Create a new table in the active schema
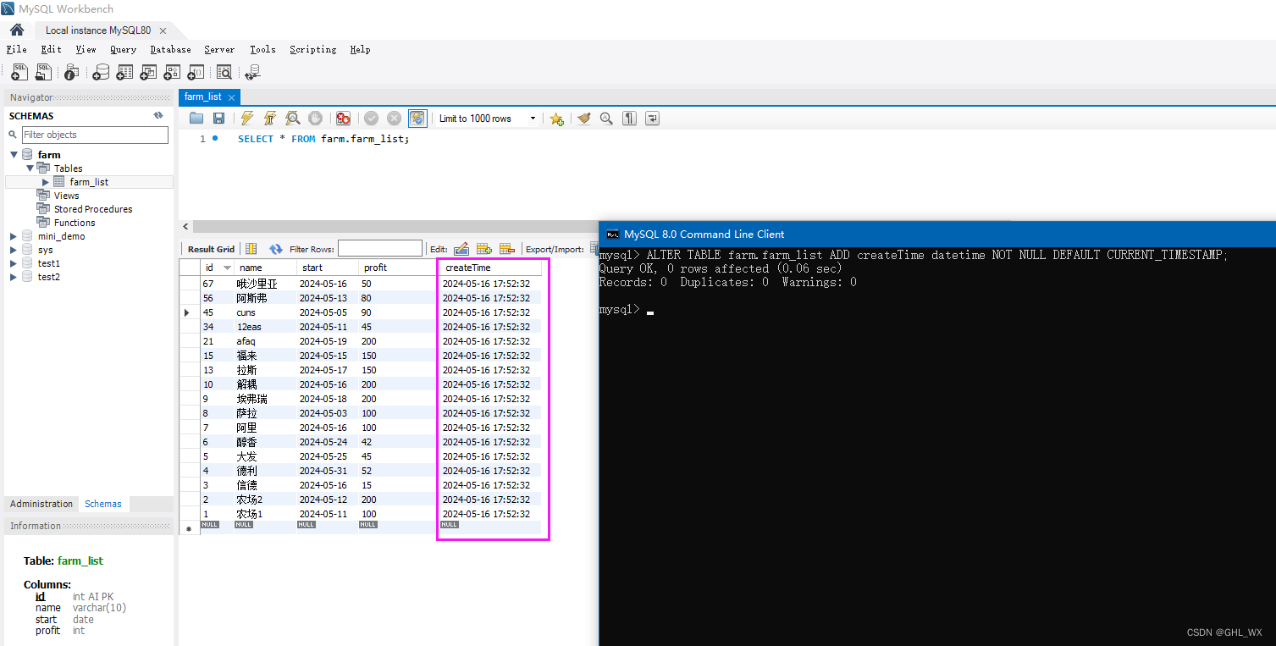Viewport: 1276px width, 646px height. 124,73
